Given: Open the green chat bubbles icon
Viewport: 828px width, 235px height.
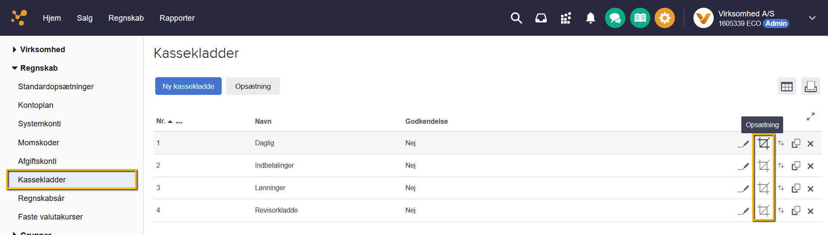Looking at the screenshot, I should [x=615, y=18].
